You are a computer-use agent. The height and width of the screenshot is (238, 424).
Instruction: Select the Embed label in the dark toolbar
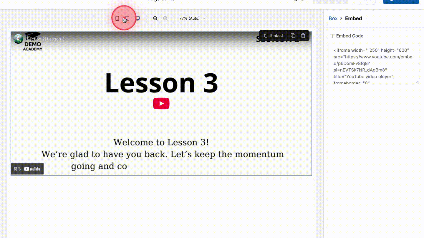click(x=276, y=35)
